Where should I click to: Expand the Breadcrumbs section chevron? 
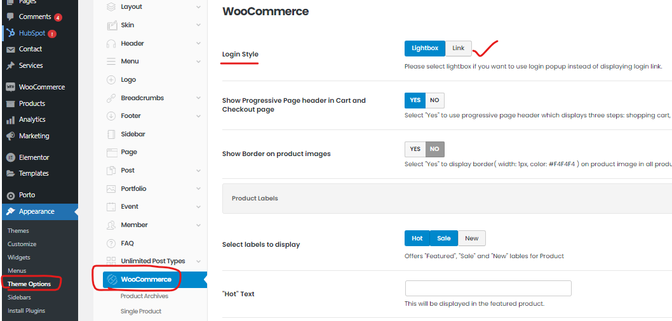pyautogui.click(x=198, y=98)
